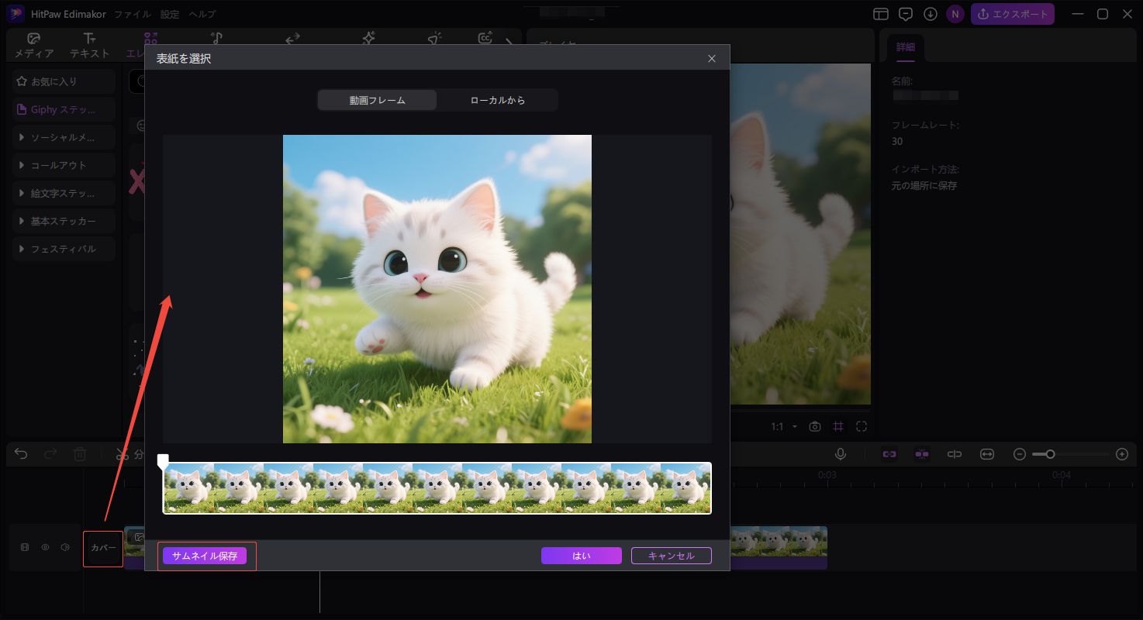Click the delete trash icon

pyautogui.click(x=80, y=454)
